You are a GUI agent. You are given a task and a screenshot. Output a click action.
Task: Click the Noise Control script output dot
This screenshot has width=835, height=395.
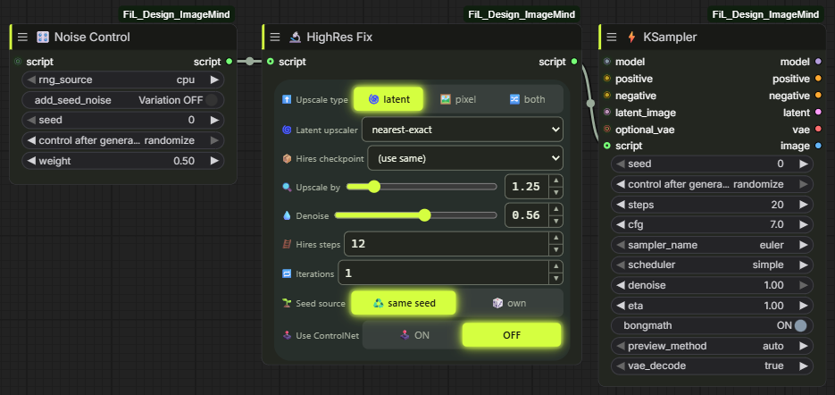click(229, 62)
